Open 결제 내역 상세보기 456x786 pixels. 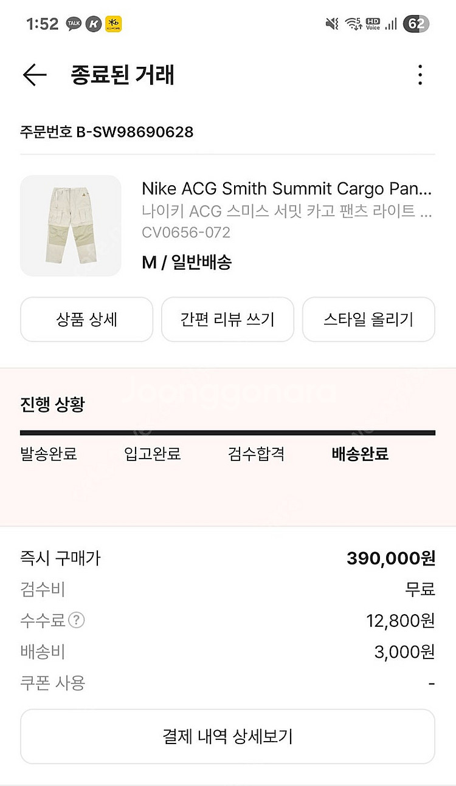click(x=227, y=736)
